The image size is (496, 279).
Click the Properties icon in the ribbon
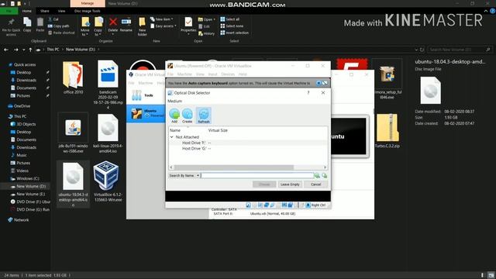tap(188, 26)
